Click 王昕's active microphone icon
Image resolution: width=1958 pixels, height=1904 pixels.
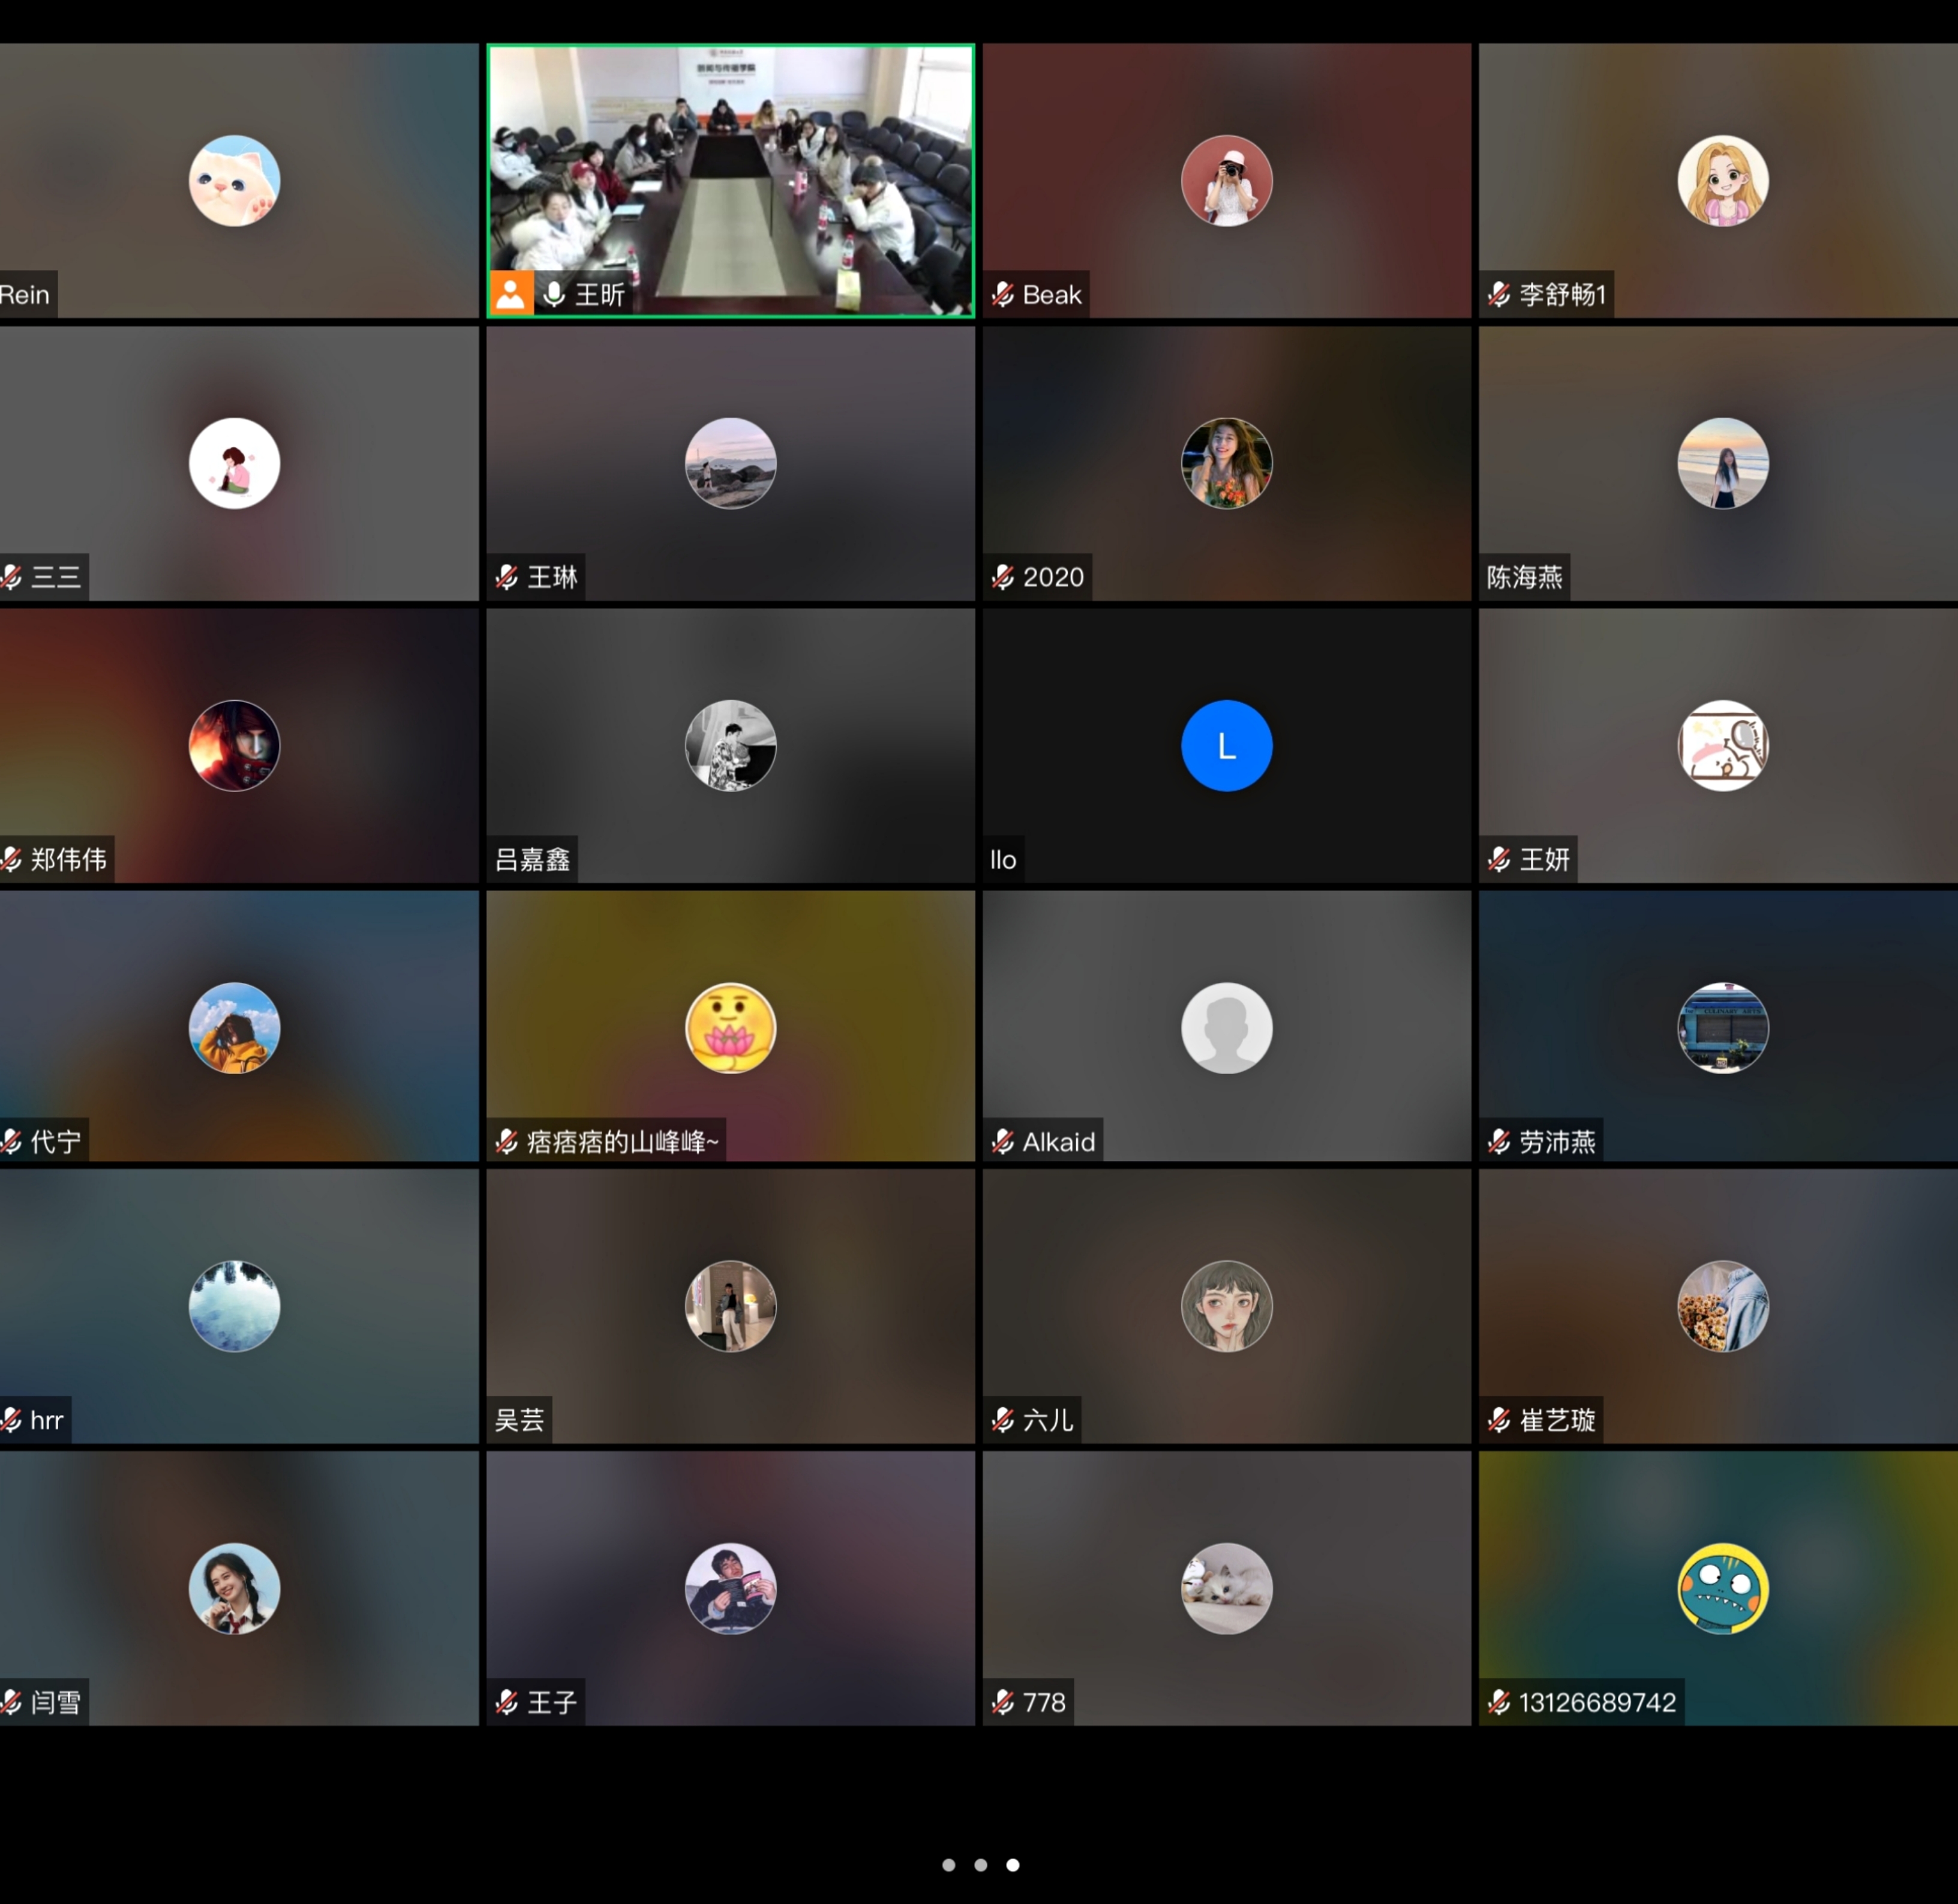click(554, 294)
